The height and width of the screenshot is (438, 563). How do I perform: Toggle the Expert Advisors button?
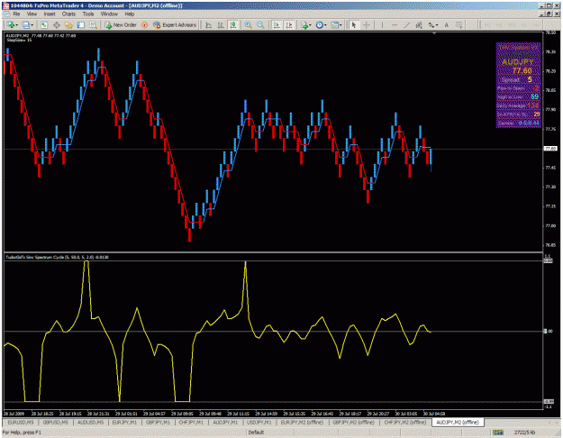point(175,25)
